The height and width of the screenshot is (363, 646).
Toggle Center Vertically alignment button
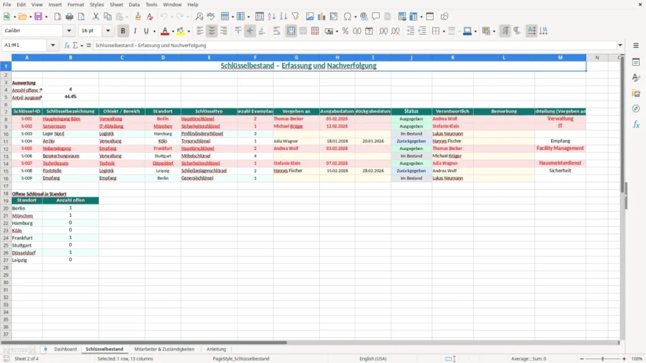coord(250,31)
